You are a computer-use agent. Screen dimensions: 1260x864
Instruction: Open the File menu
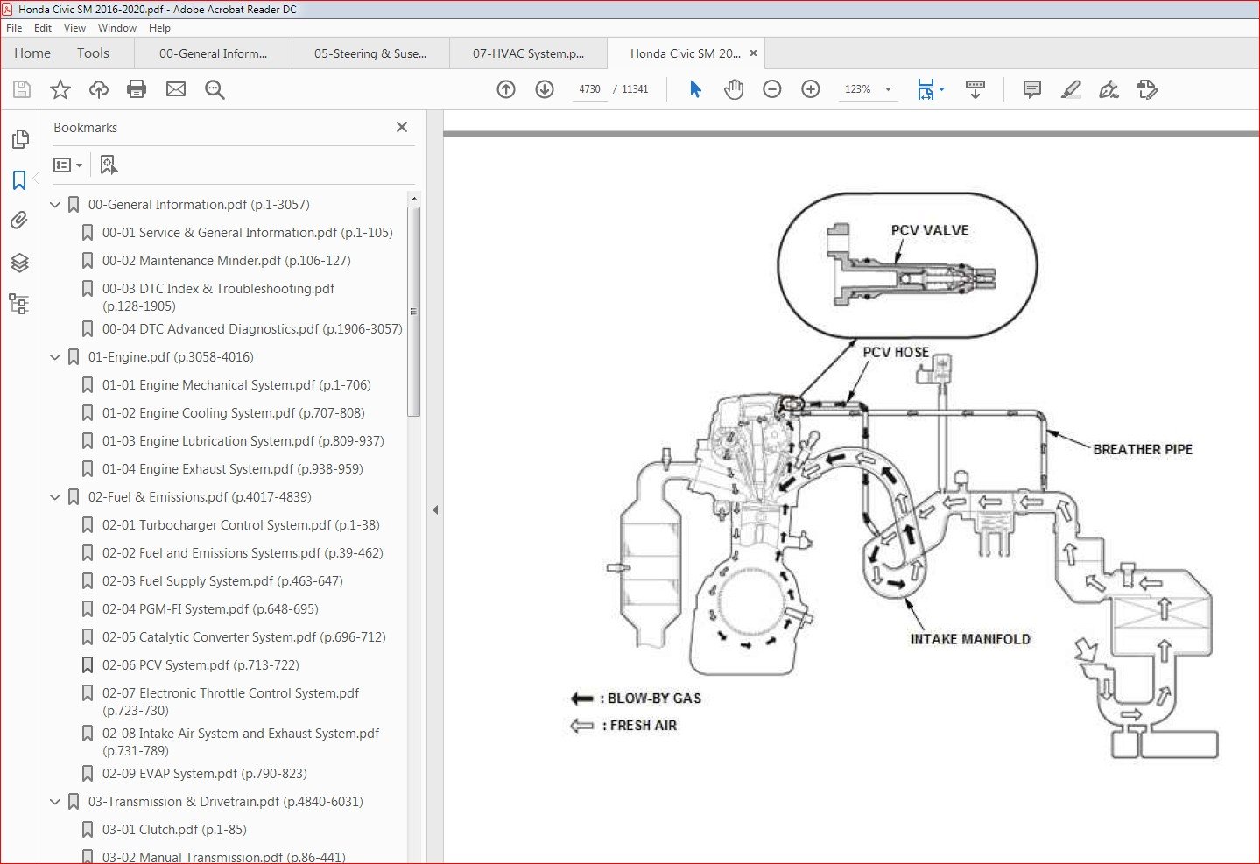click(14, 28)
